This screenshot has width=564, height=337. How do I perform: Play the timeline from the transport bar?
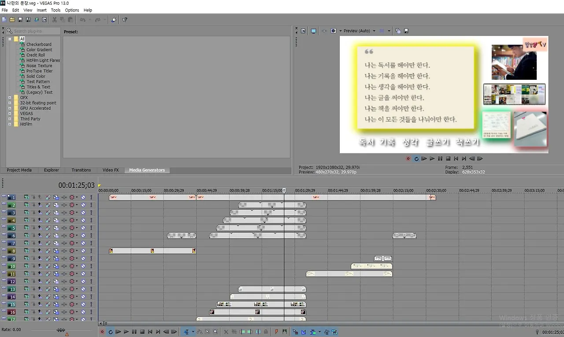[x=126, y=332]
